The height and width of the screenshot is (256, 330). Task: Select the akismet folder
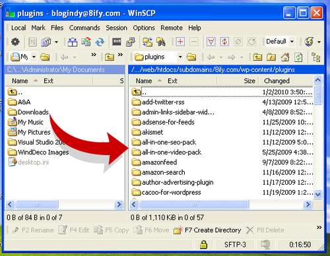147,132
